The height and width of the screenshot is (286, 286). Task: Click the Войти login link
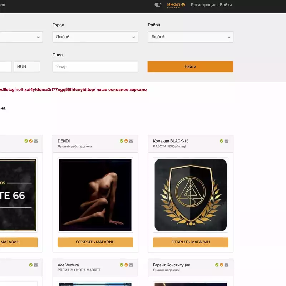pyautogui.click(x=226, y=5)
